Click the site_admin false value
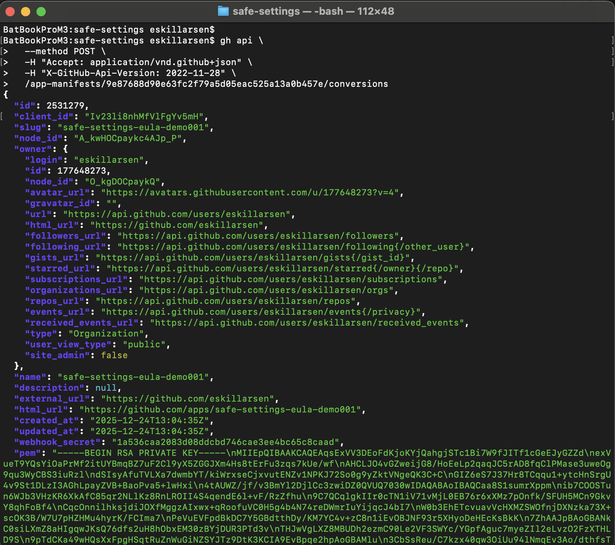Image resolution: width=615 pixels, height=545 pixels. point(114,355)
